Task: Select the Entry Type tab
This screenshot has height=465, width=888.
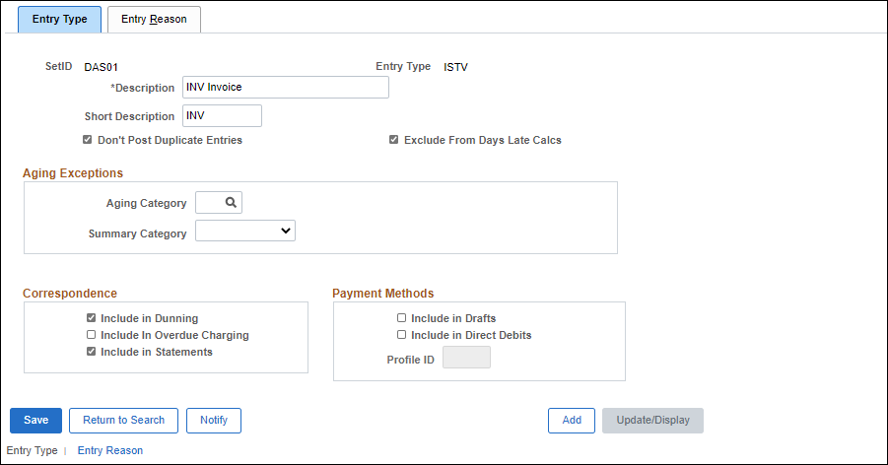Action: pyautogui.click(x=59, y=19)
